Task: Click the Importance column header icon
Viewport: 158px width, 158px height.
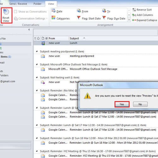Action: coord(35,39)
